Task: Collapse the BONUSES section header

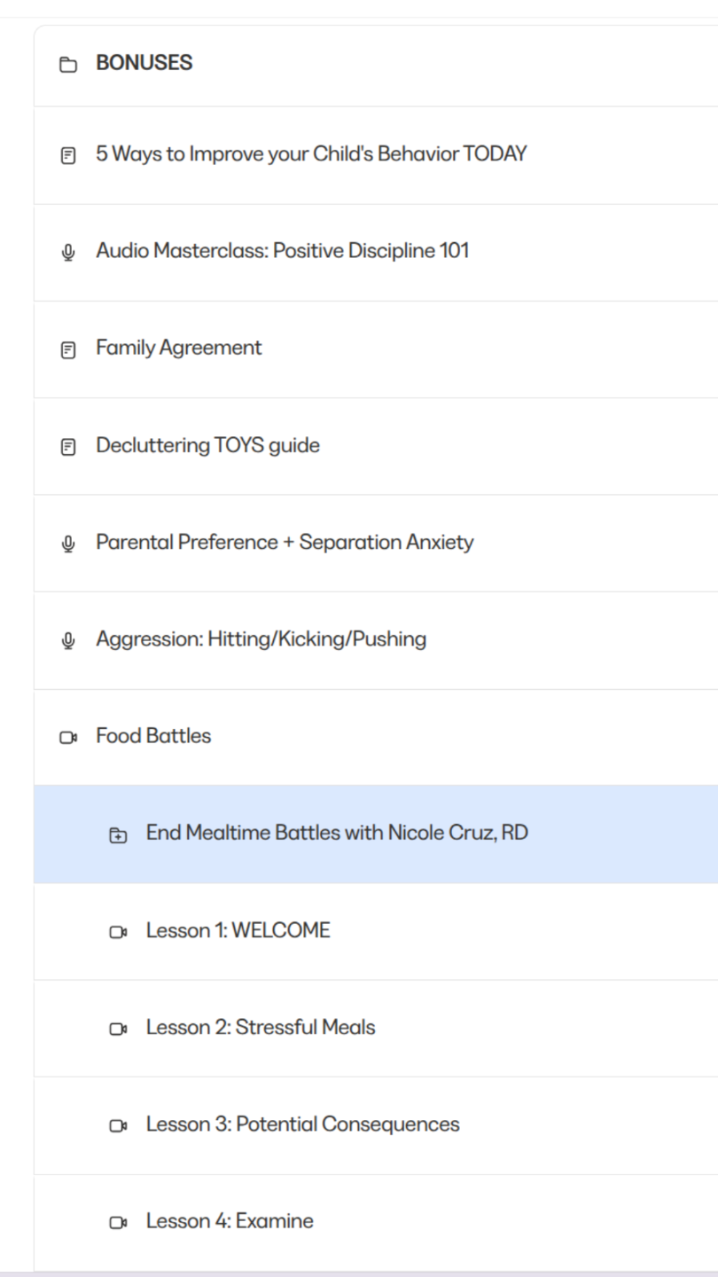Action: point(144,63)
